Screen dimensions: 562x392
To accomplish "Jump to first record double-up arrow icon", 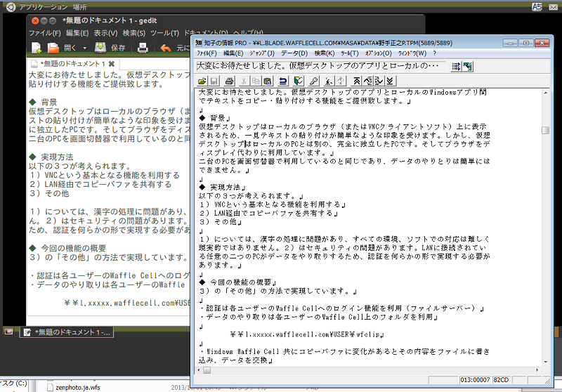I will (357, 81).
